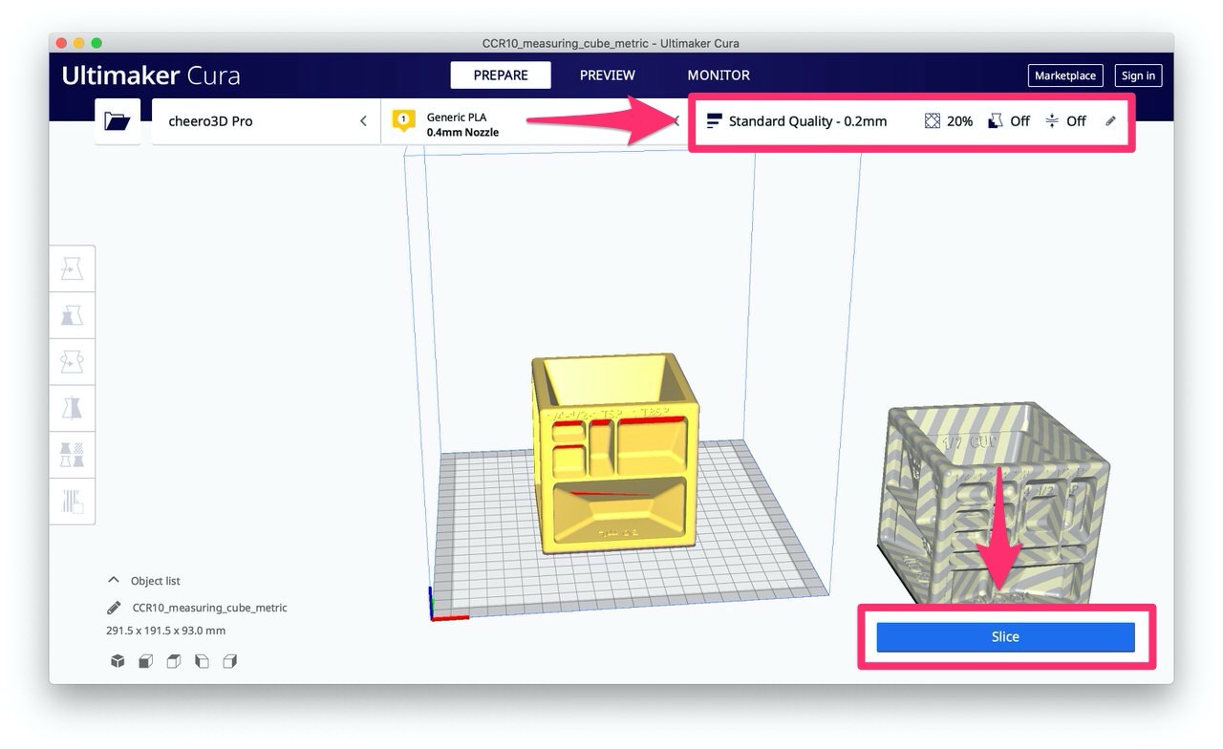
Task: Select the Support Blocker tool
Action: [73, 501]
